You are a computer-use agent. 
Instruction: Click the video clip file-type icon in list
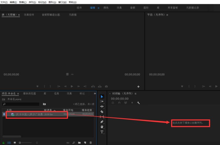tap(13, 114)
